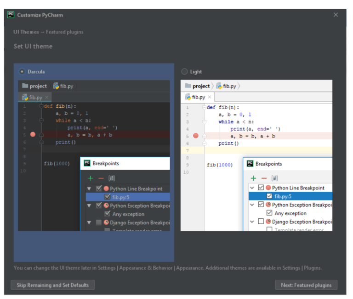The width and height of the screenshot is (353, 299).
Task: Click green add breakpoint plus in Darcula preview
Action: click(91, 178)
